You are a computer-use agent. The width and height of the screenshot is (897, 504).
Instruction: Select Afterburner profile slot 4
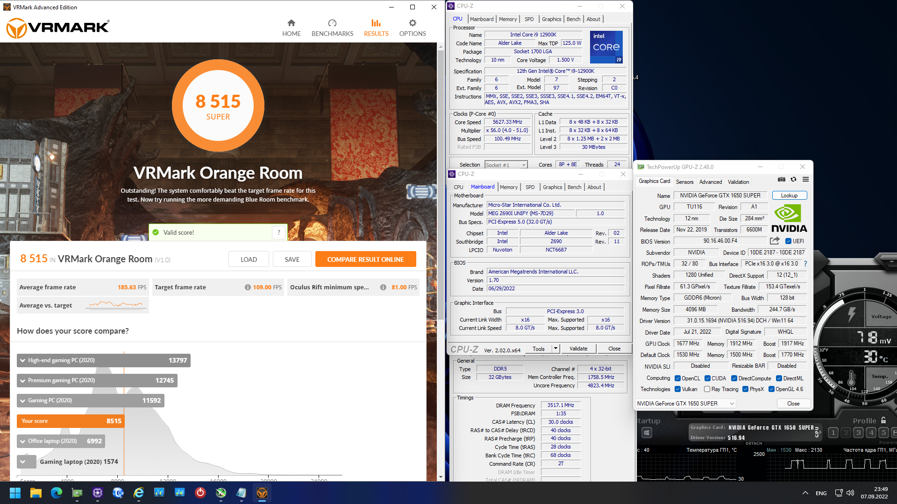pyautogui.click(x=871, y=433)
